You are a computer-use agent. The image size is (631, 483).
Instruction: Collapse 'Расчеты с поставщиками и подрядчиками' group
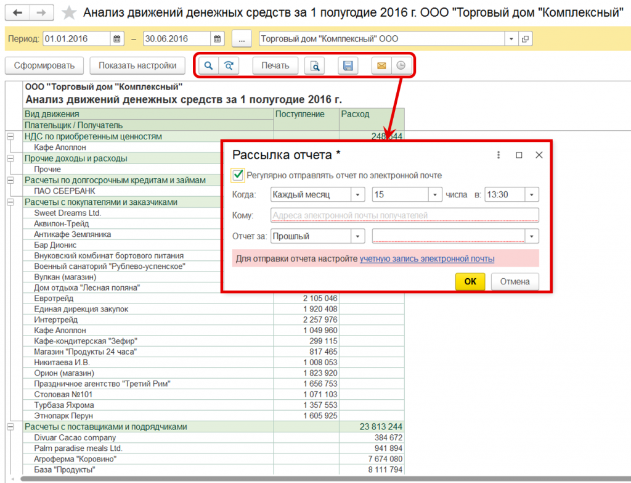click(x=10, y=427)
